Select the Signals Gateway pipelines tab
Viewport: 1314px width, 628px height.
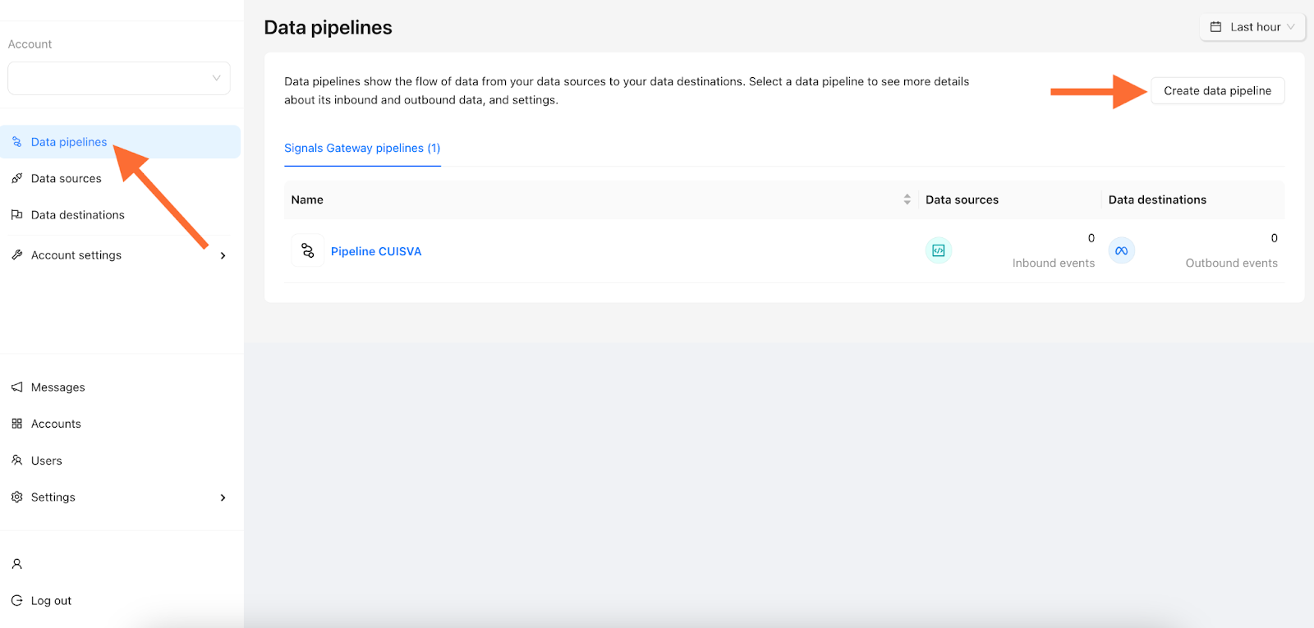click(362, 149)
